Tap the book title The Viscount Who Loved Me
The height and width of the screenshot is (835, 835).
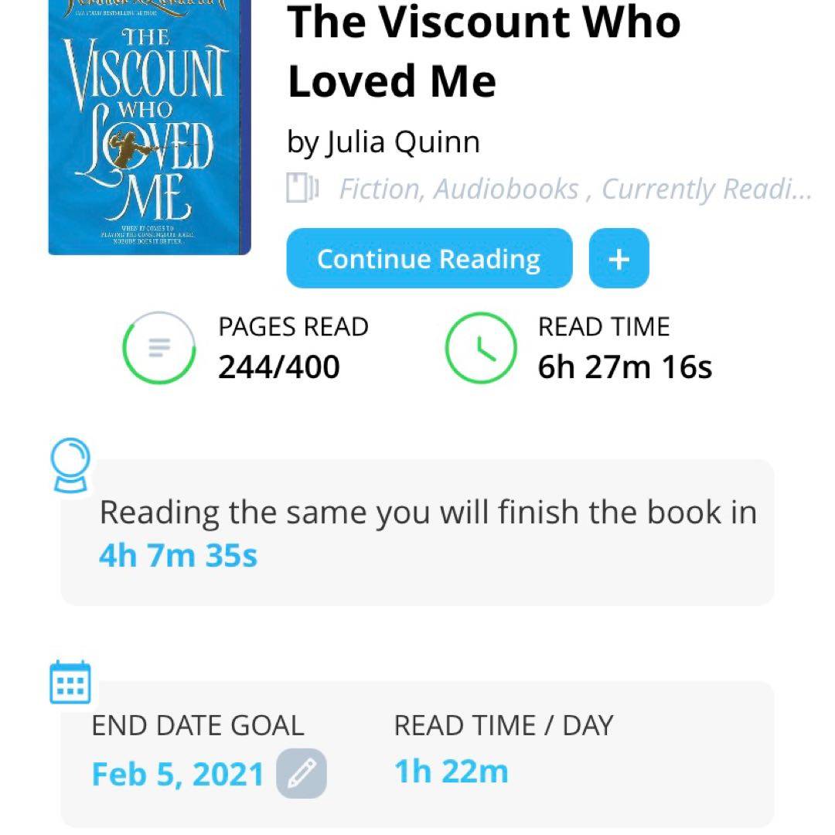coord(483,50)
